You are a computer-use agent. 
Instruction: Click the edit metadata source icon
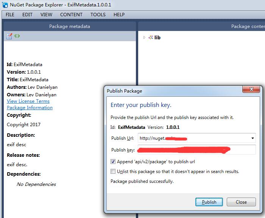[x=17, y=36]
